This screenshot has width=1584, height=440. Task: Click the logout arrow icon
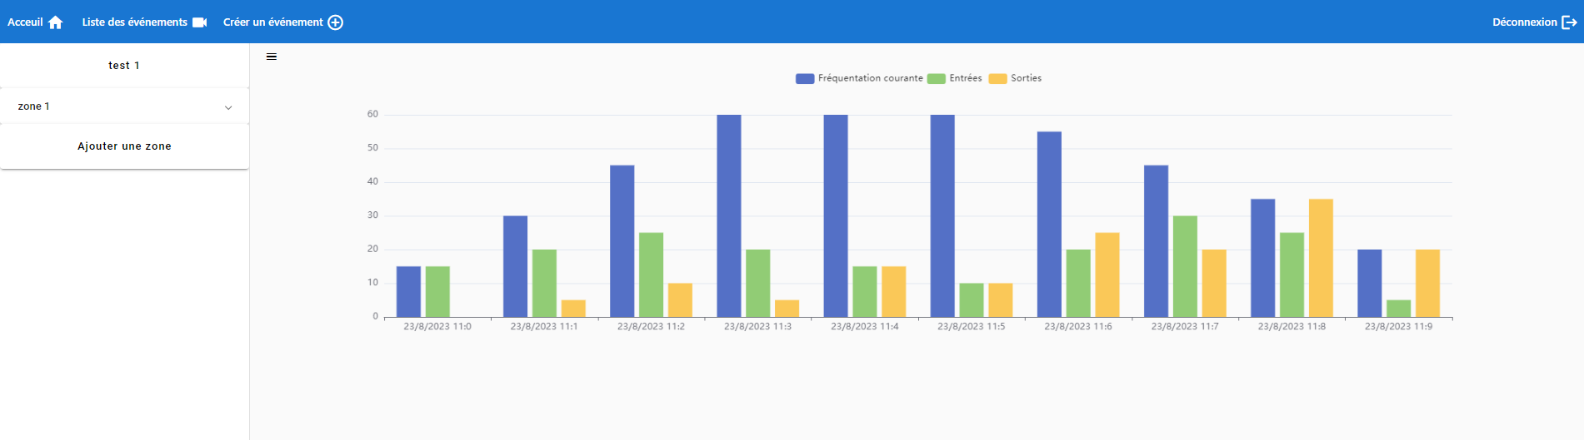[x=1569, y=22]
